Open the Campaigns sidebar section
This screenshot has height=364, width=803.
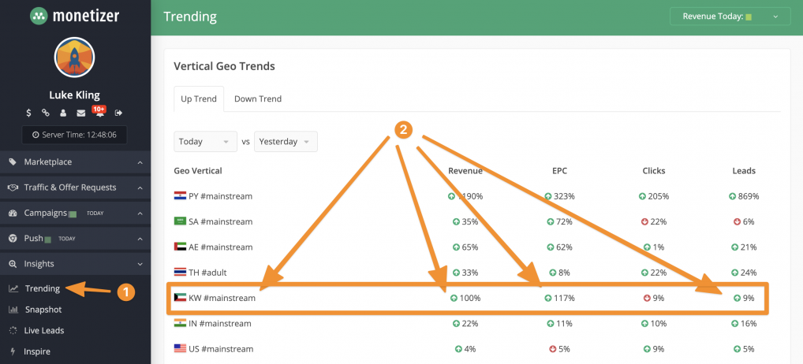pos(75,213)
